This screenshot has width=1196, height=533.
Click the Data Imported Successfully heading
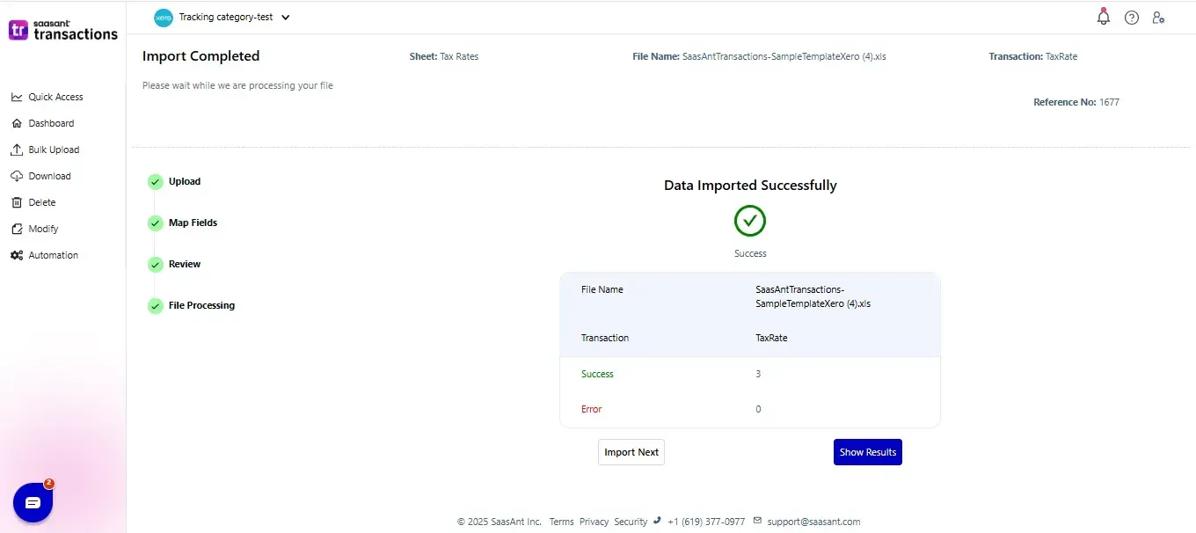(750, 186)
